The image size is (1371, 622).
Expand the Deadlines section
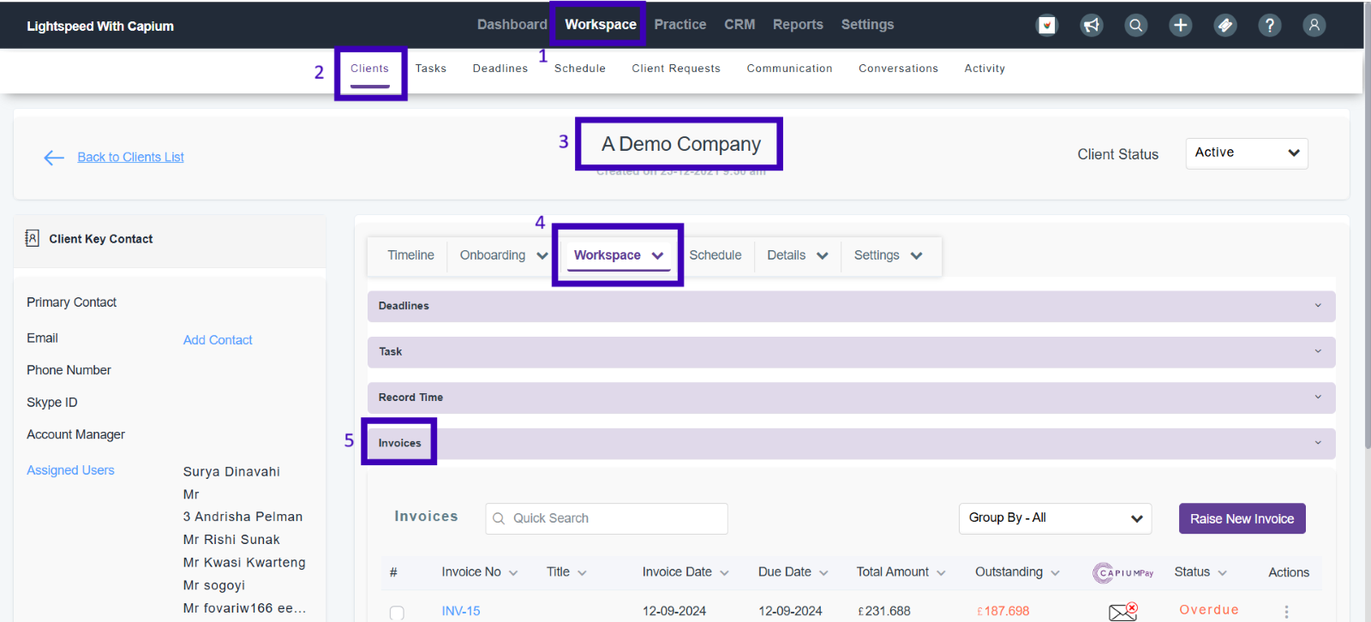point(851,306)
